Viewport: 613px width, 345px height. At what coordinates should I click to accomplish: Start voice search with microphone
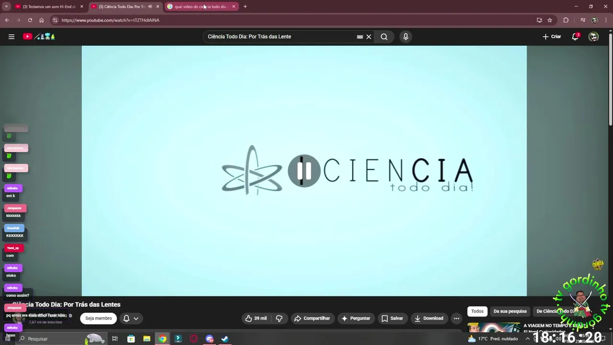(406, 36)
